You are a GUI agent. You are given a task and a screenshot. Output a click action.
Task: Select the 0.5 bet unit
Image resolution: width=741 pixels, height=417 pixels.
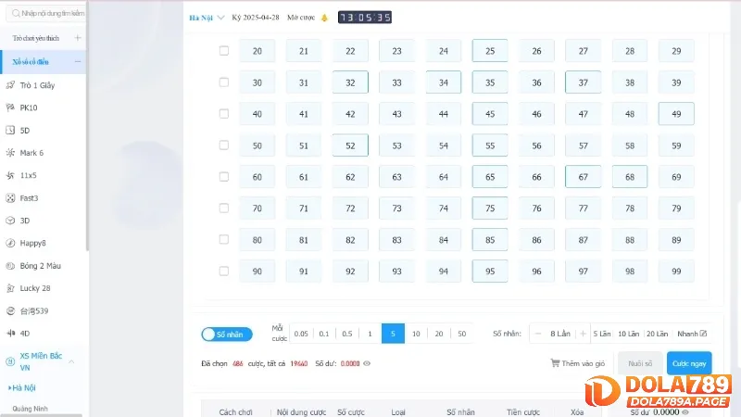point(346,334)
